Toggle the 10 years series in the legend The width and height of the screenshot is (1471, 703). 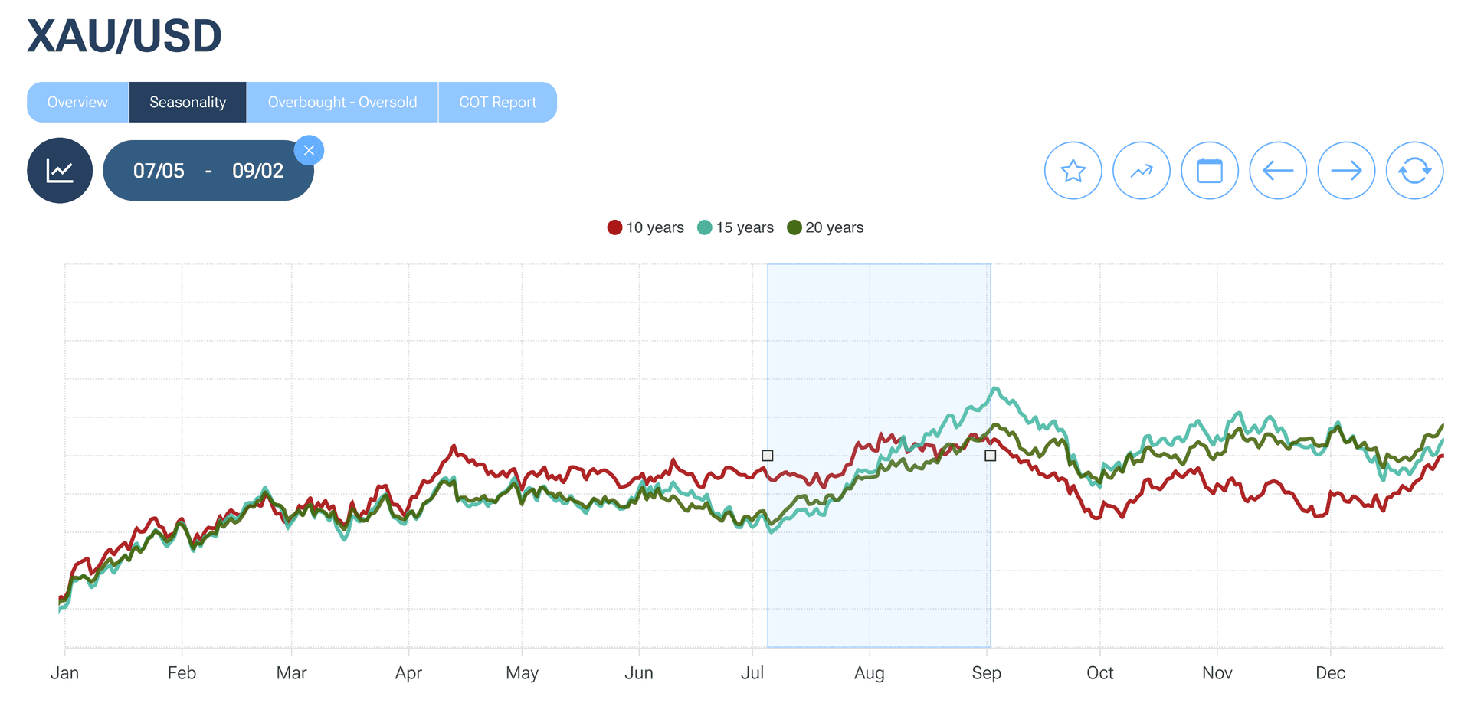pyautogui.click(x=645, y=227)
